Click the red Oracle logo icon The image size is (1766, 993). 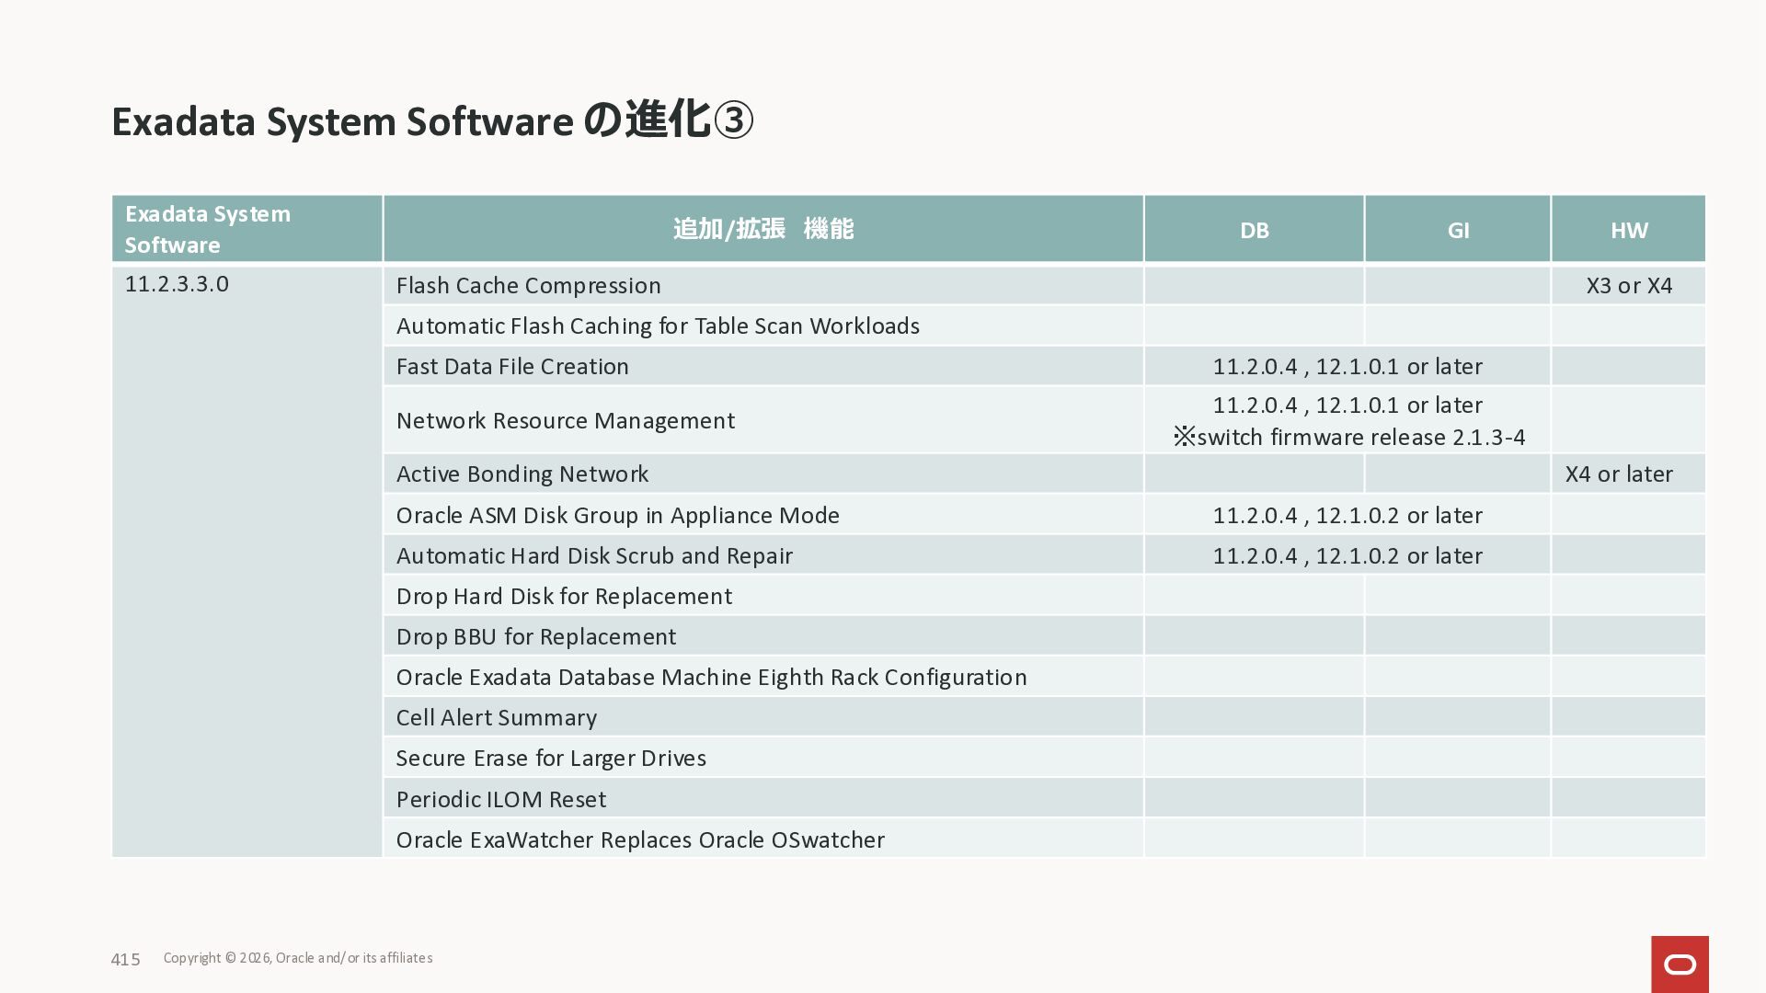pyautogui.click(x=1680, y=964)
